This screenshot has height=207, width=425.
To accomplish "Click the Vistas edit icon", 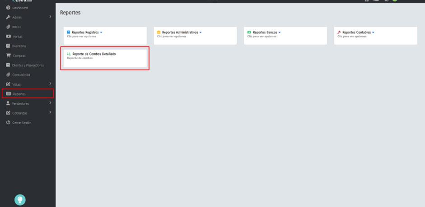I will pyautogui.click(x=8, y=84).
